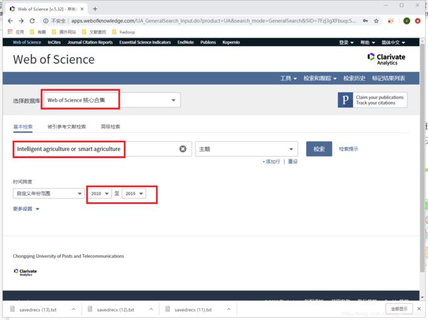Viewport: 428px width, 320px height.
Task: Expand options for savedrecs (12).txt download
Action: pos(151,309)
